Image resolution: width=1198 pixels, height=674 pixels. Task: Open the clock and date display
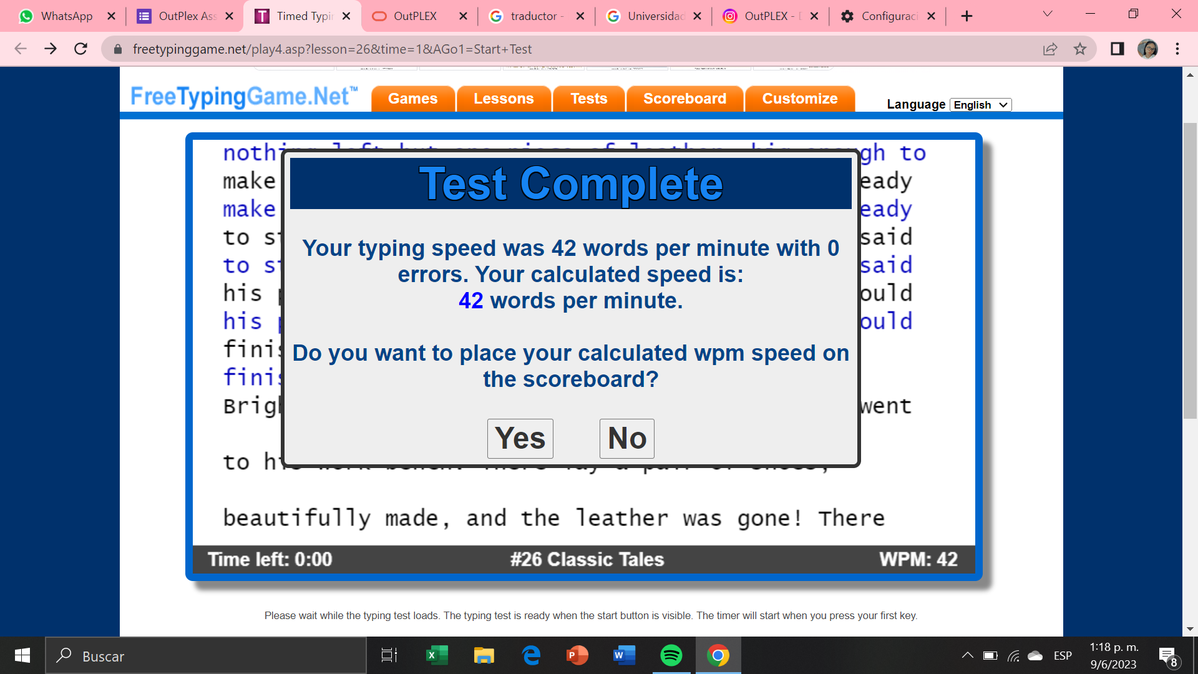pyautogui.click(x=1114, y=655)
